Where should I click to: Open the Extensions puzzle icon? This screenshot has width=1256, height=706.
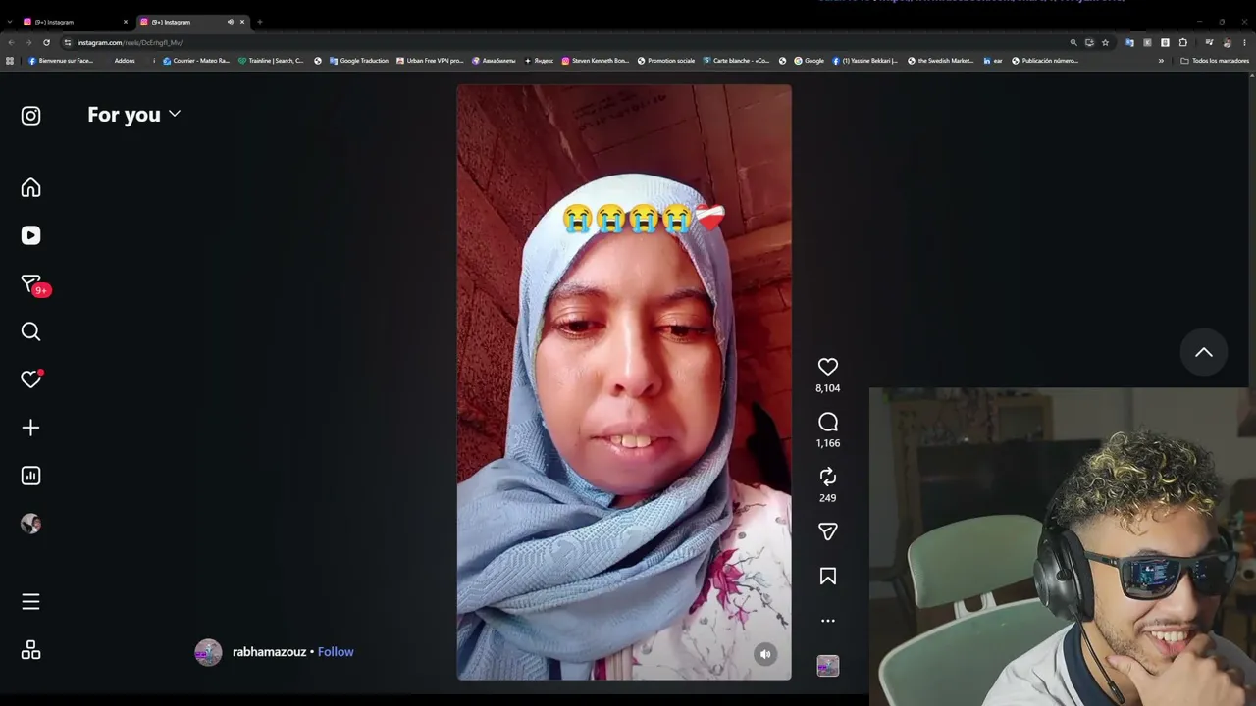(1182, 42)
